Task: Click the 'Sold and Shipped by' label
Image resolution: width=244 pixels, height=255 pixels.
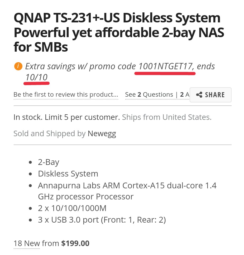Action: (x=49, y=134)
